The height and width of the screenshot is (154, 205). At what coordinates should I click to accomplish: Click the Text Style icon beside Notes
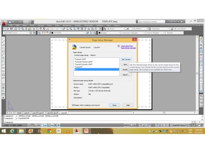[105, 29]
